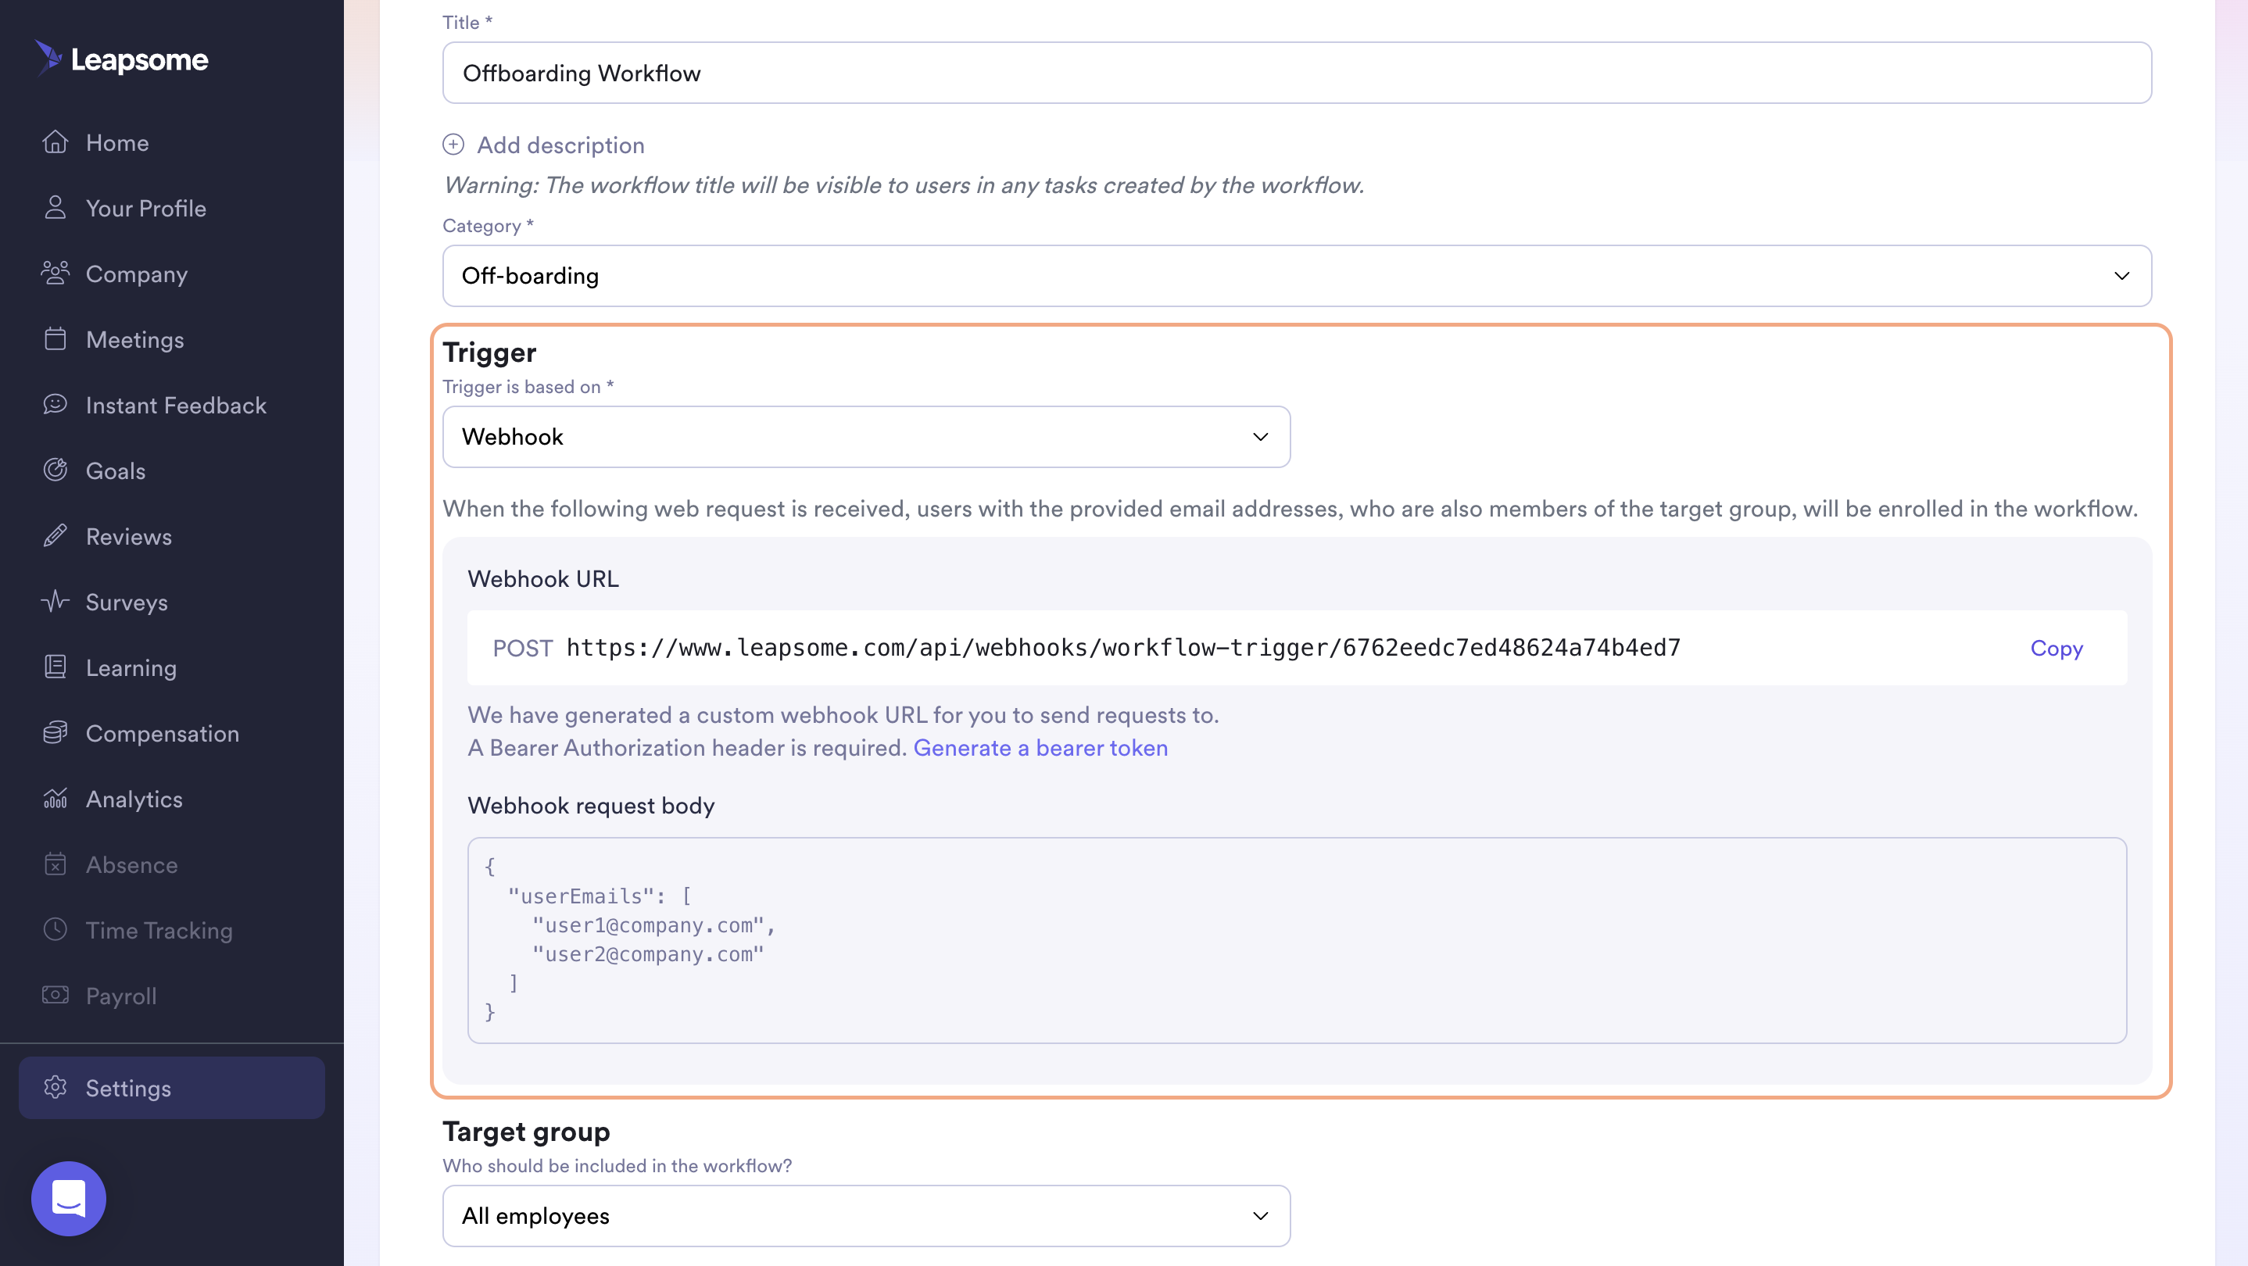Open Analytics section

[134, 799]
